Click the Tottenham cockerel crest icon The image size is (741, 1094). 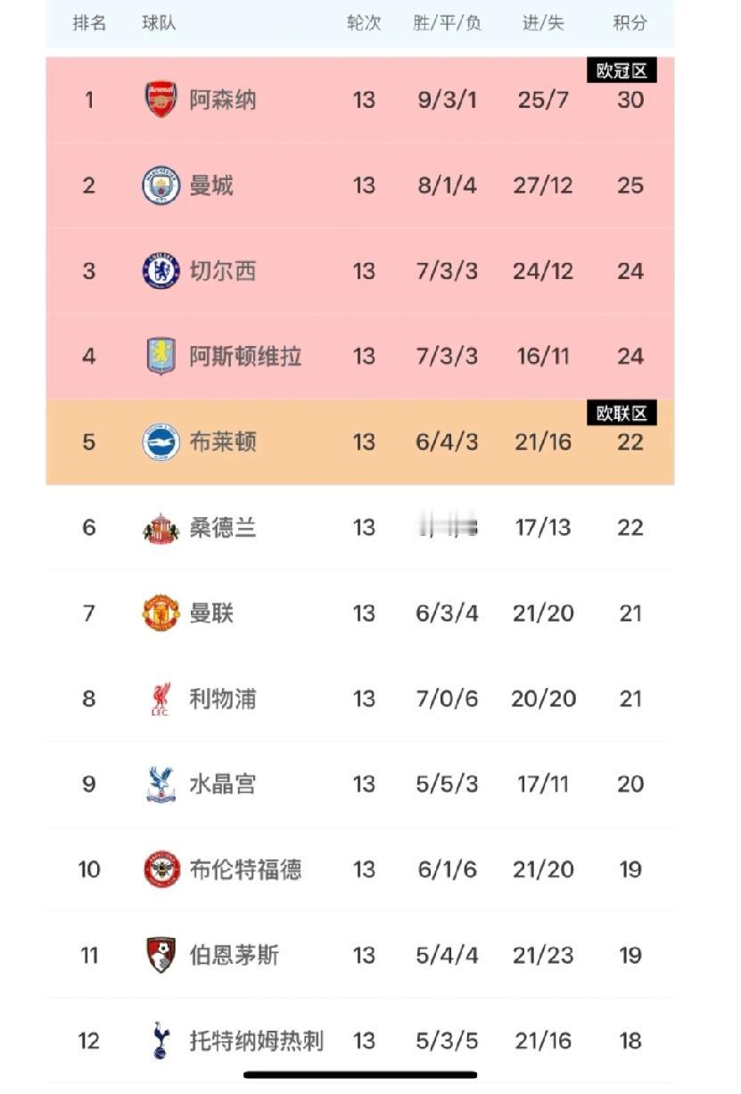pos(161,1041)
